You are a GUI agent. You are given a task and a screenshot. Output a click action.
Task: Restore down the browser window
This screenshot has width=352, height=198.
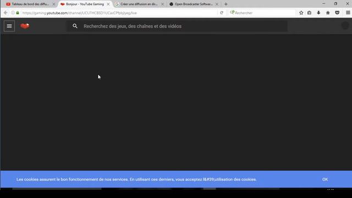point(335,4)
